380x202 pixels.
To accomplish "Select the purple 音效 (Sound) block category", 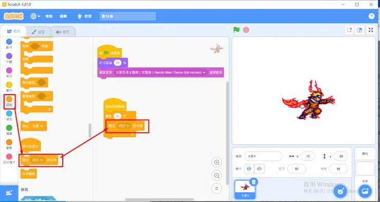I will click(9, 72).
